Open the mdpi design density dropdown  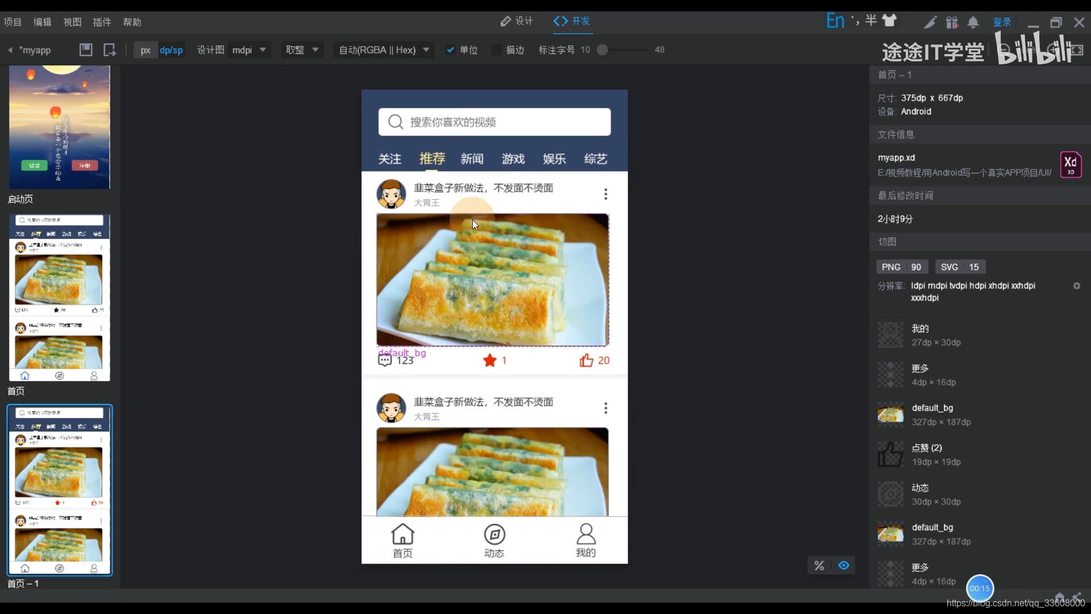pyautogui.click(x=249, y=50)
